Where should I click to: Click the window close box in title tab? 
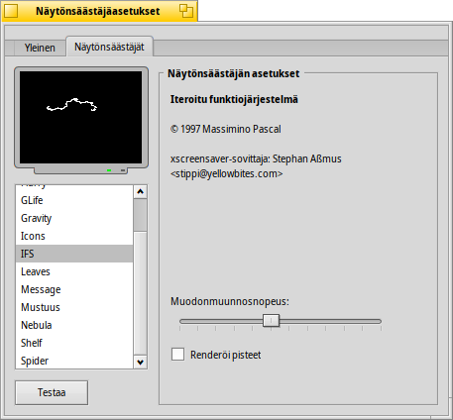tap(11, 11)
